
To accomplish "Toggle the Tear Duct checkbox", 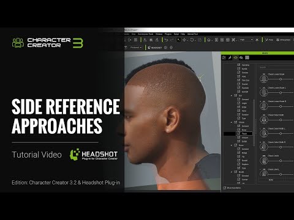I will [238, 80].
